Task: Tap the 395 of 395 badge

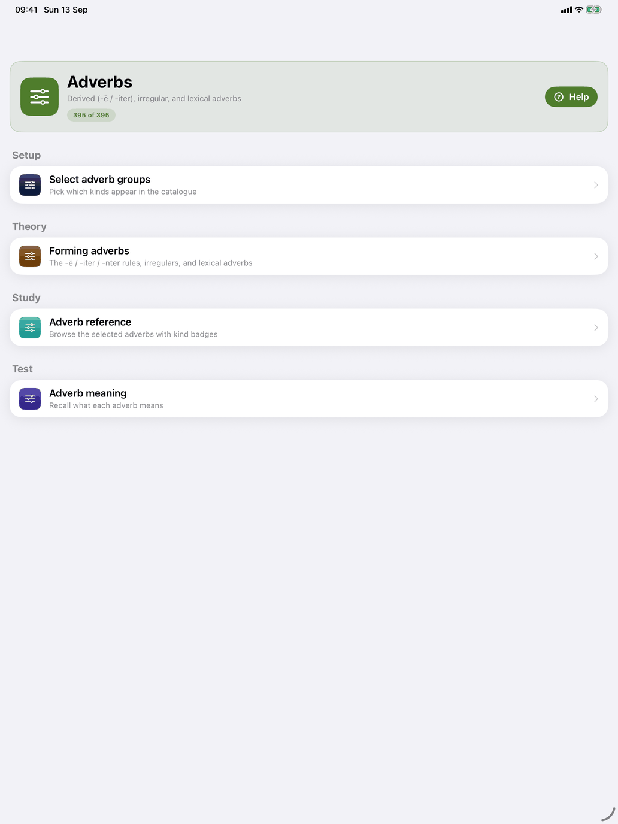Action: pos(91,115)
